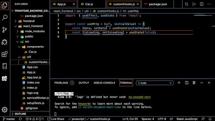Screen dimensions: 215x121
Task: Click the Ln 5, Col 55 cursor position
Action: [x=130, y=119]
